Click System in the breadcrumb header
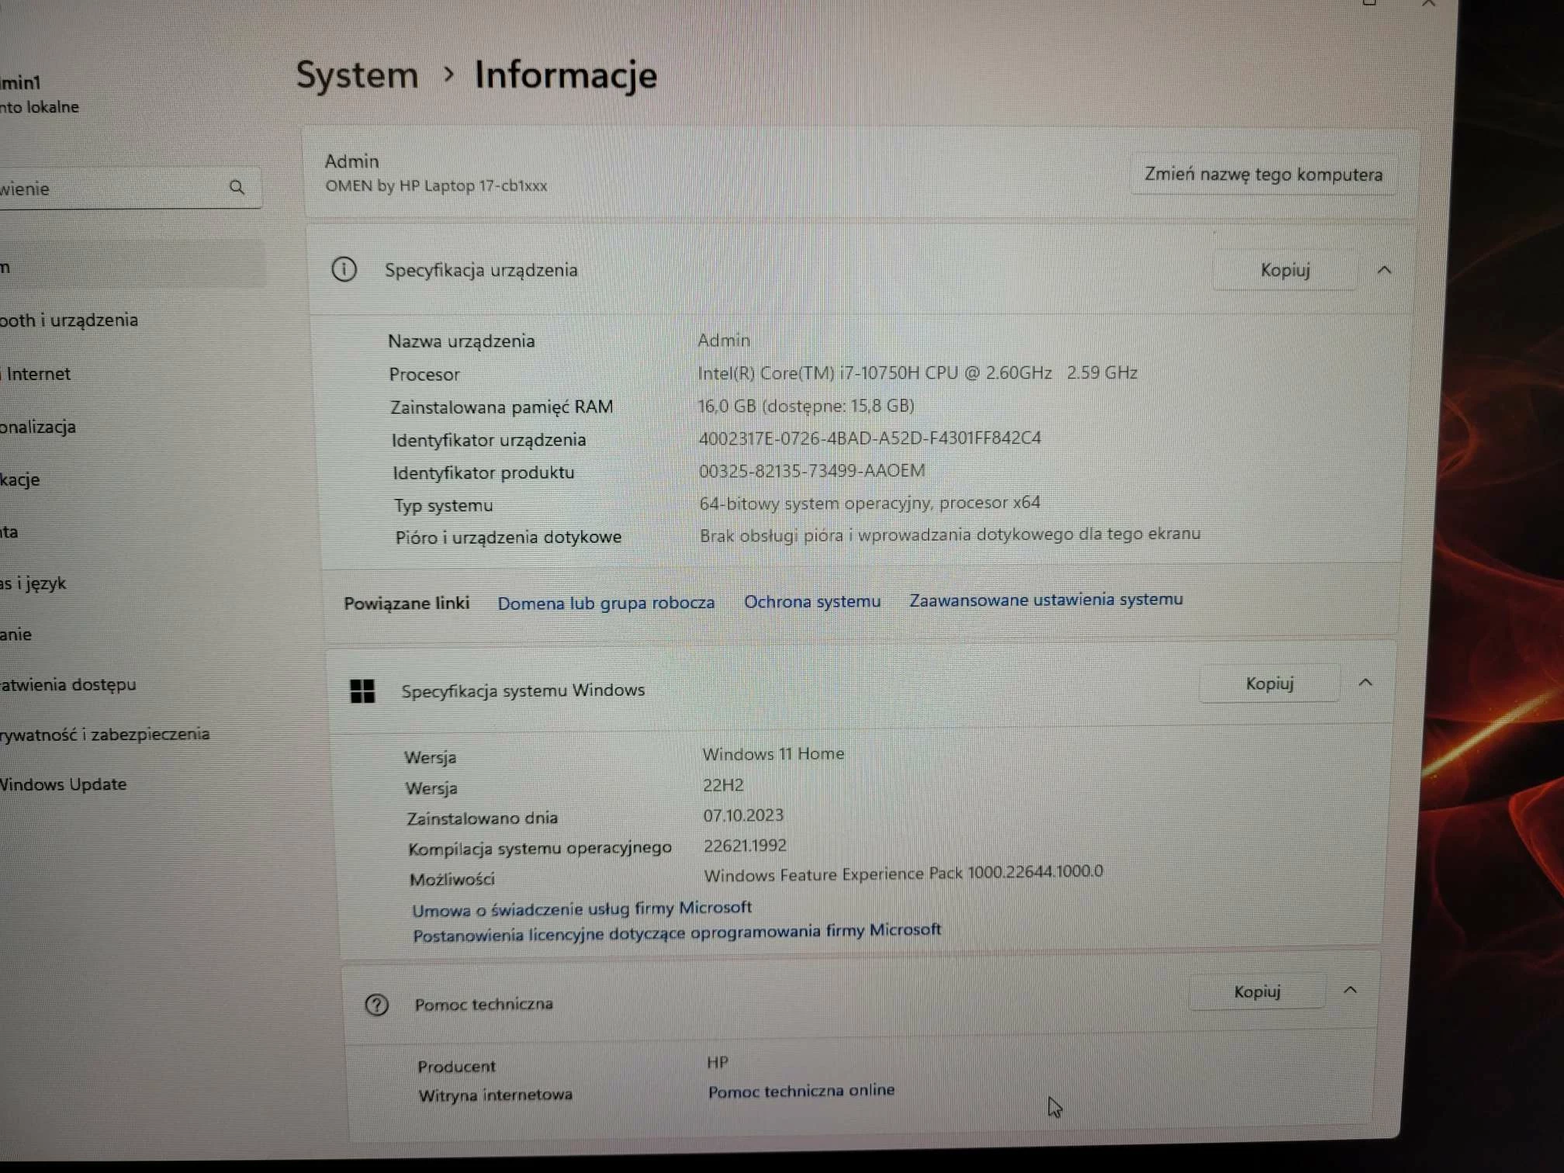This screenshot has width=1564, height=1173. (357, 75)
